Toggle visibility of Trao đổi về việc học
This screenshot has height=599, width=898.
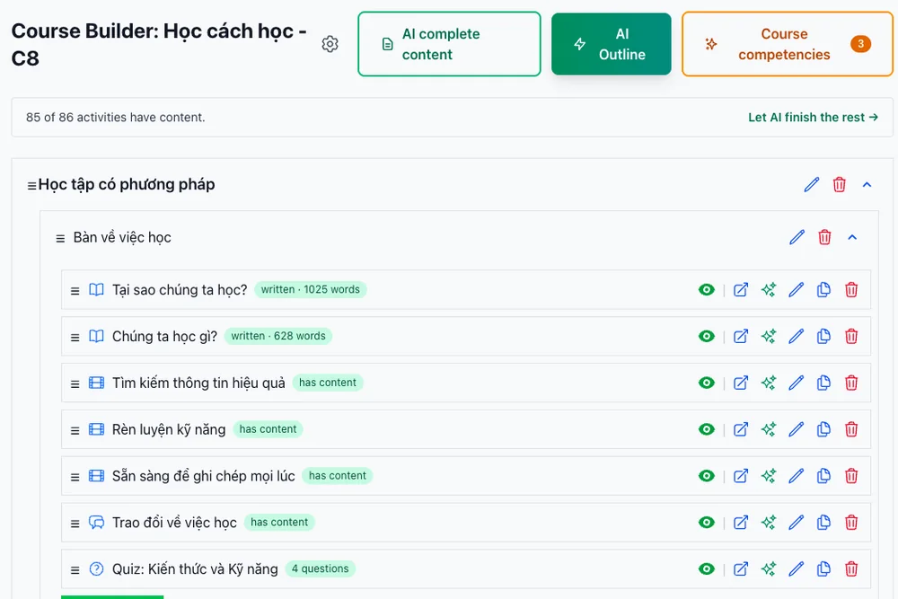pos(707,523)
